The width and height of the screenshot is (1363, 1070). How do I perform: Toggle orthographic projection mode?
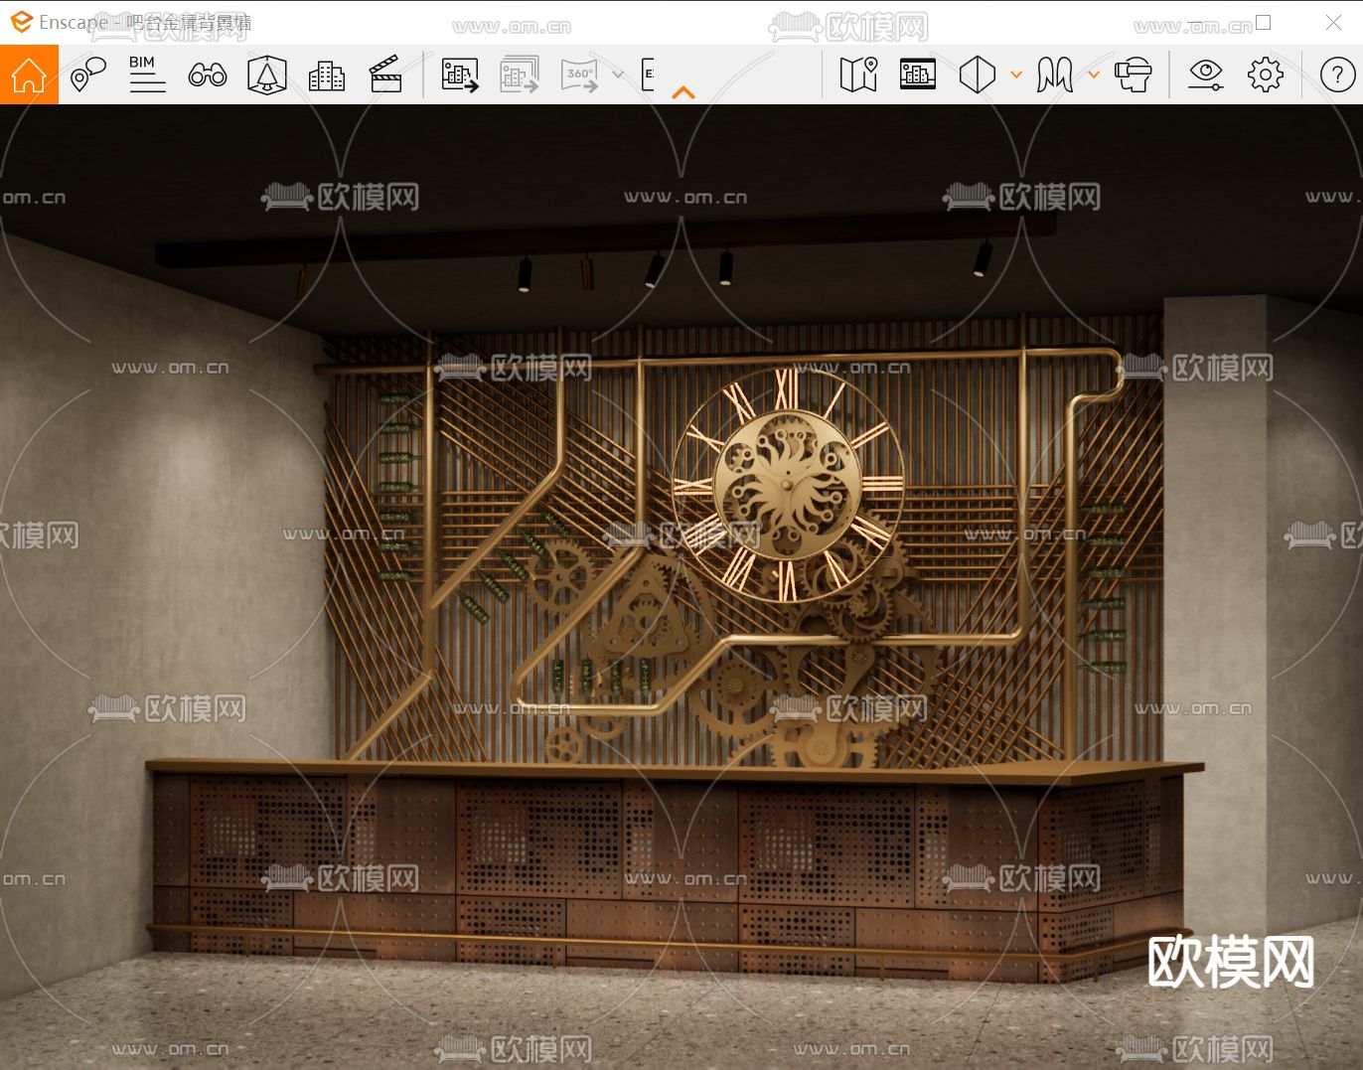(977, 75)
